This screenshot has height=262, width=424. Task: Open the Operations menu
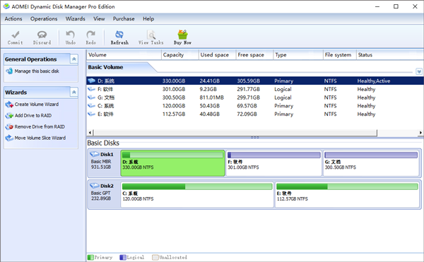click(x=44, y=18)
